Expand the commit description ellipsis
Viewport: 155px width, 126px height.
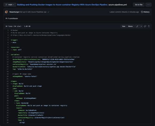pyautogui.click(x=45, y=12)
